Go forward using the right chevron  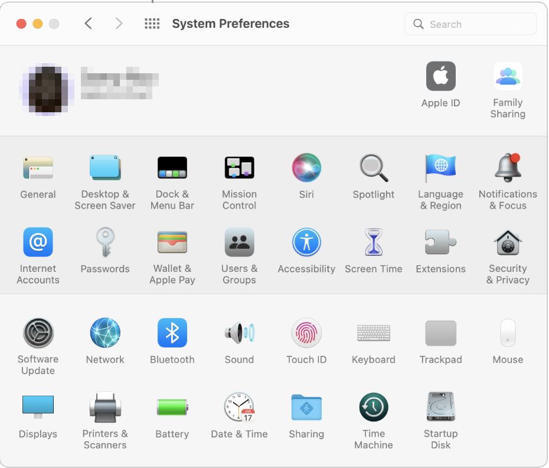click(119, 24)
